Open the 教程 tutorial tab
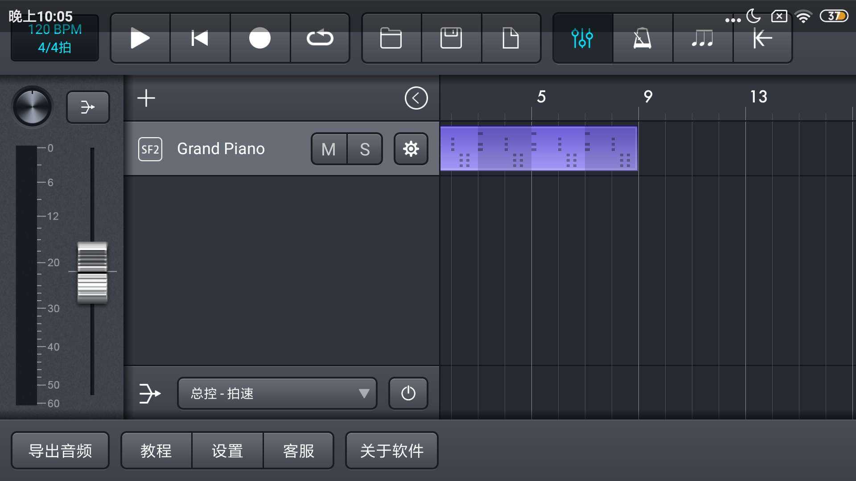This screenshot has height=481, width=856. 156,451
